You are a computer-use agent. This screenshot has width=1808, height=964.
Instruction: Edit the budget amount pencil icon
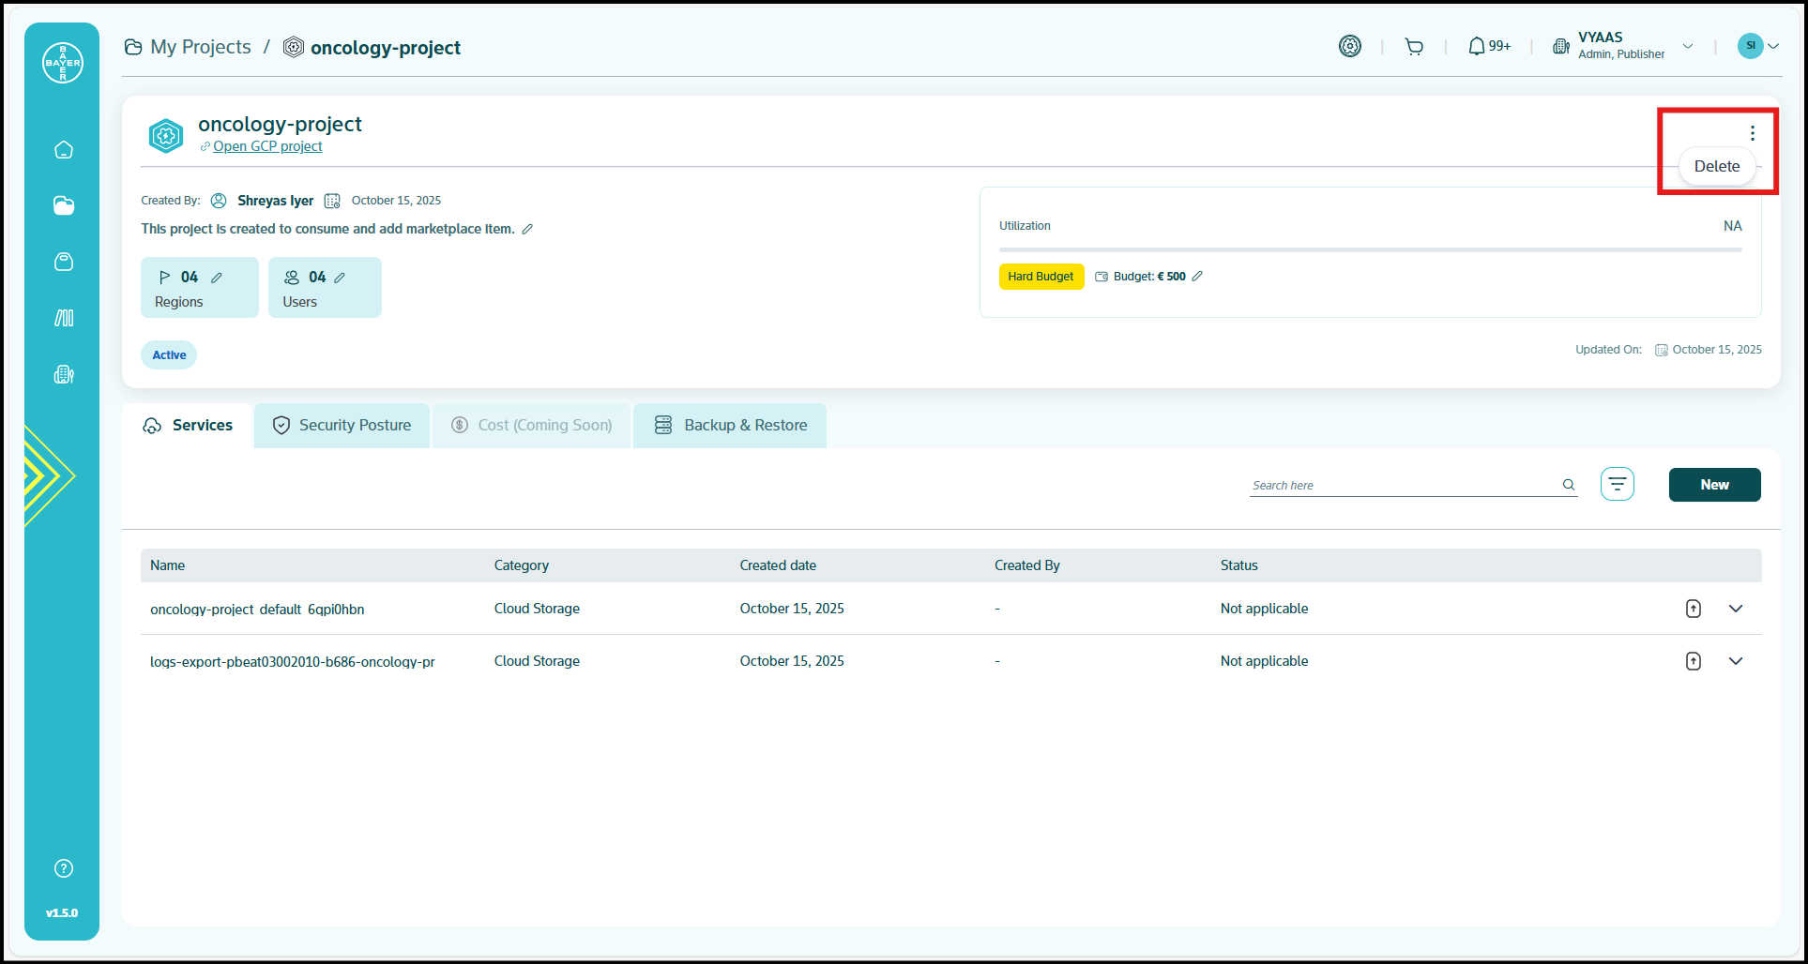1197,277
